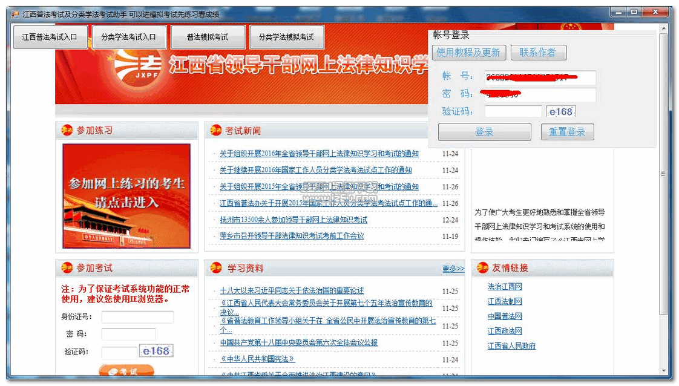The height and width of the screenshot is (386, 679).
Task: Click the JXPF logo in banner
Action: click(x=138, y=67)
